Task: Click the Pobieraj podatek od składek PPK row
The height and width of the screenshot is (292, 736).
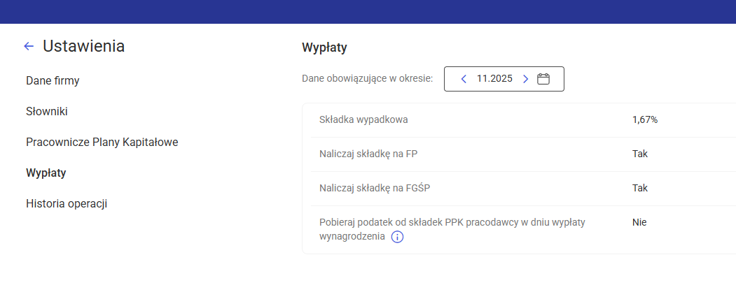Action: (x=452, y=223)
